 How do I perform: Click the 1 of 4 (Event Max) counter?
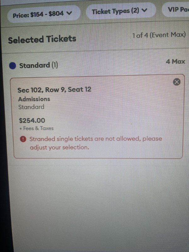[159, 35]
